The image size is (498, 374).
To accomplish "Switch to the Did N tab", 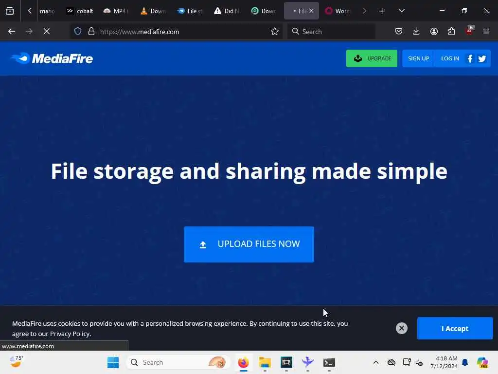I will [227, 11].
